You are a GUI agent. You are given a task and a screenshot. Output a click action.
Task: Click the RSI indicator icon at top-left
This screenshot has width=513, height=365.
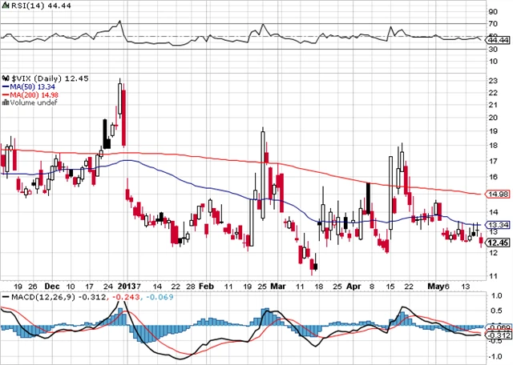coord(6,6)
